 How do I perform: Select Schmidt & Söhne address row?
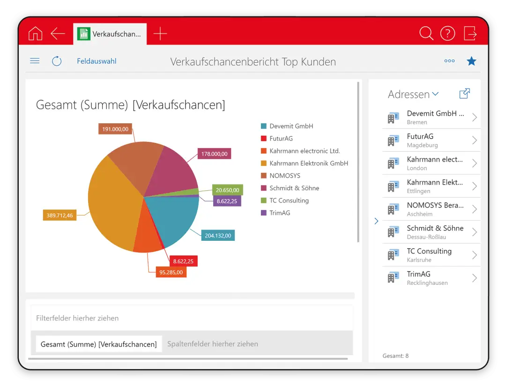point(431,232)
